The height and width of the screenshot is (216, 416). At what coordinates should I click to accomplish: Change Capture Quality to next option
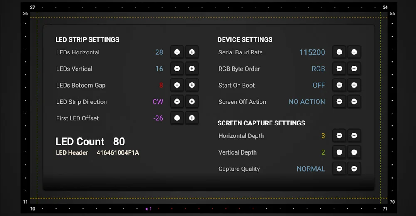coord(354,169)
